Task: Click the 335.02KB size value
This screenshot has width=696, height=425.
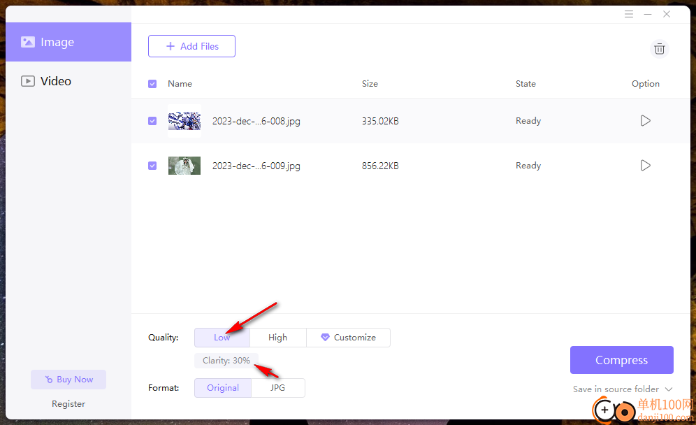Action: pyautogui.click(x=380, y=121)
